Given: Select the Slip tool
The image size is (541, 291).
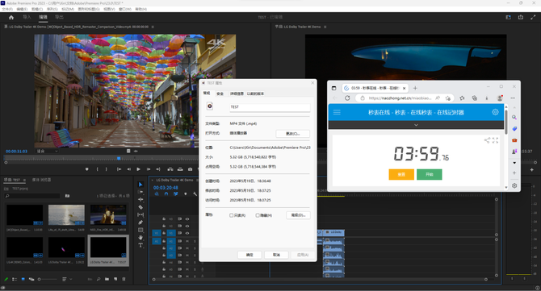Looking at the screenshot, I should (x=140, y=214).
